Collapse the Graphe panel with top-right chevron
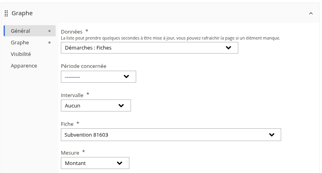The image size is (322, 173). (311, 13)
